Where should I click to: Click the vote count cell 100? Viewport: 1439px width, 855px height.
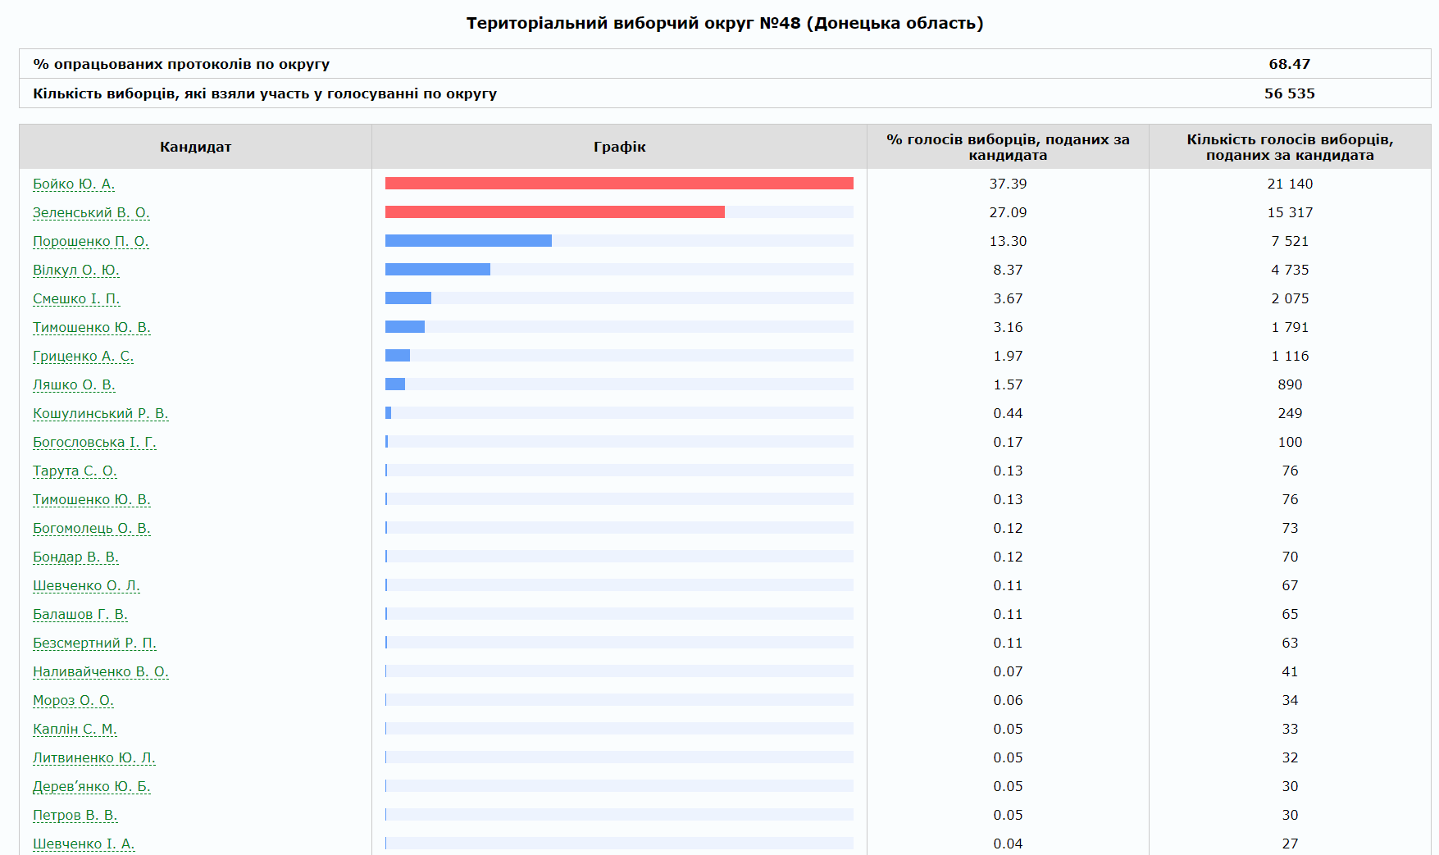click(1291, 442)
